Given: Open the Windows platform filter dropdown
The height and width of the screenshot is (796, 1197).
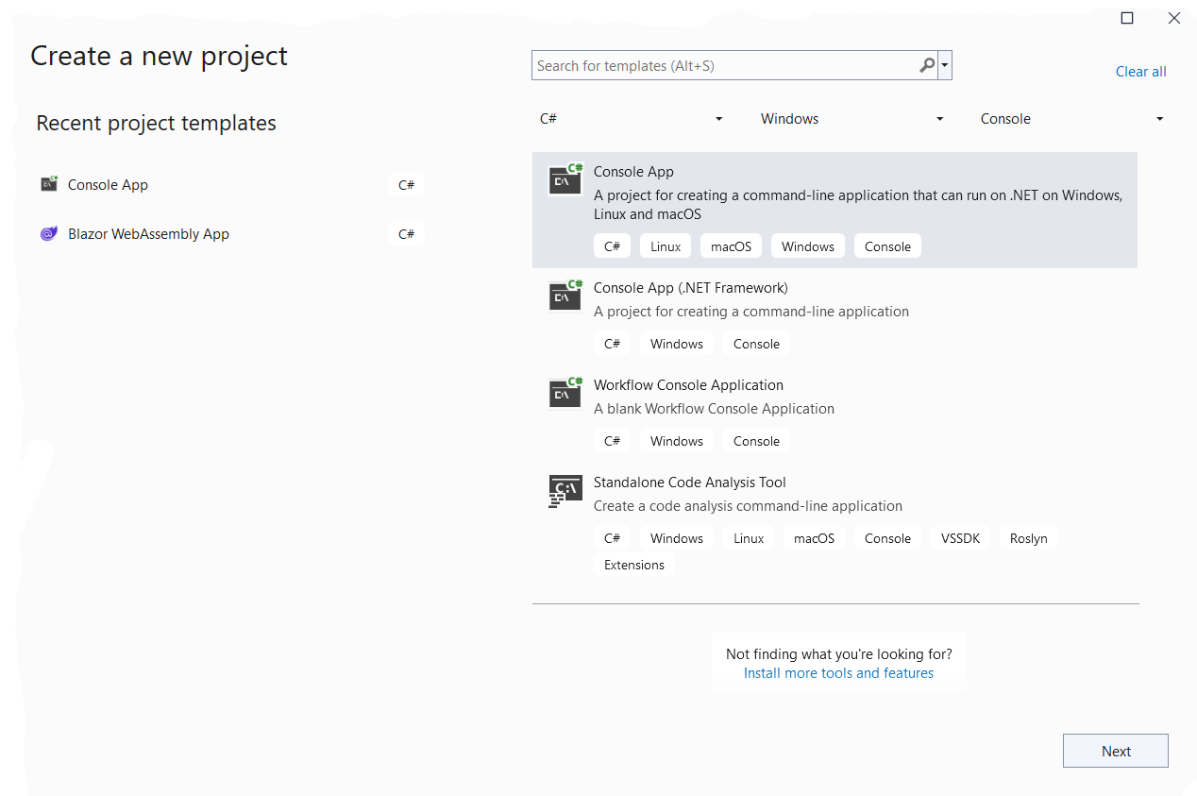Looking at the screenshot, I should coord(851,119).
